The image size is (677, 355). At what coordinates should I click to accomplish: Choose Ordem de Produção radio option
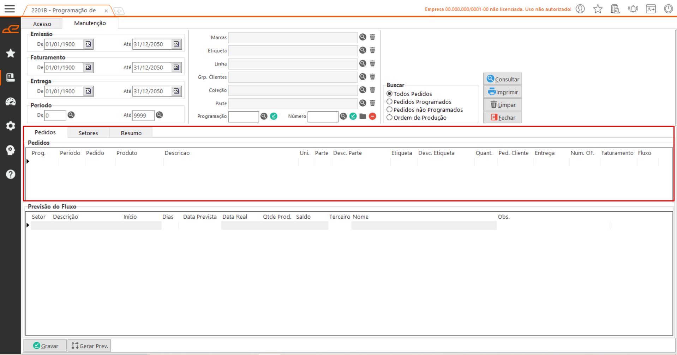pyautogui.click(x=390, y=118)
